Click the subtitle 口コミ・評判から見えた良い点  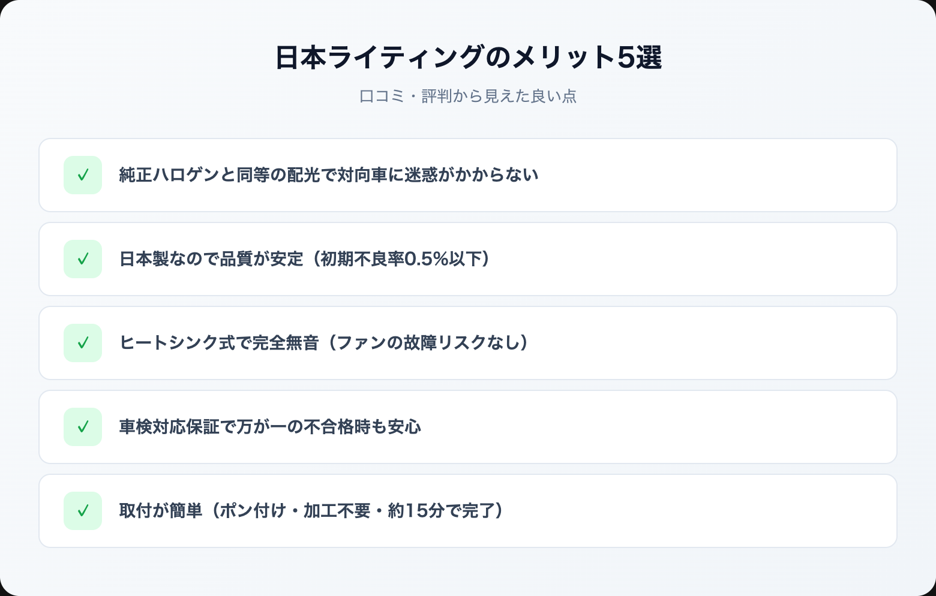click(468, 97)
